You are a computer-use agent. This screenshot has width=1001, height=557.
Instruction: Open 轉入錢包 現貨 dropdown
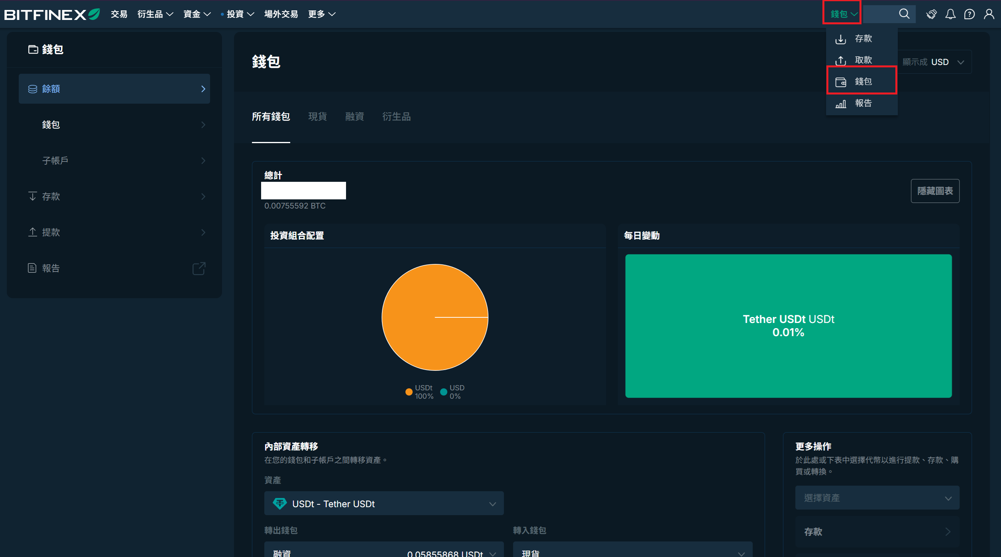pos(633,549)
